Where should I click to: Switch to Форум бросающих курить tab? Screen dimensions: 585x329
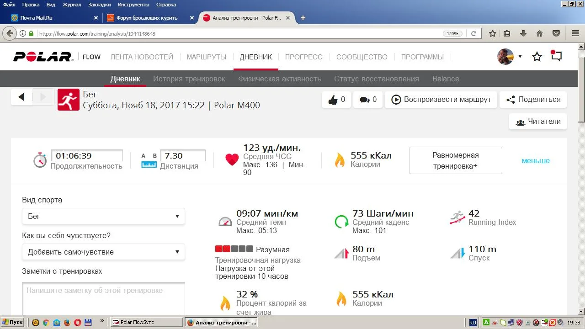pos(151,18)
